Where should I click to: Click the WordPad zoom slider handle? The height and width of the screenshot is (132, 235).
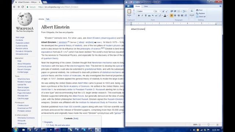click(208, 125)
